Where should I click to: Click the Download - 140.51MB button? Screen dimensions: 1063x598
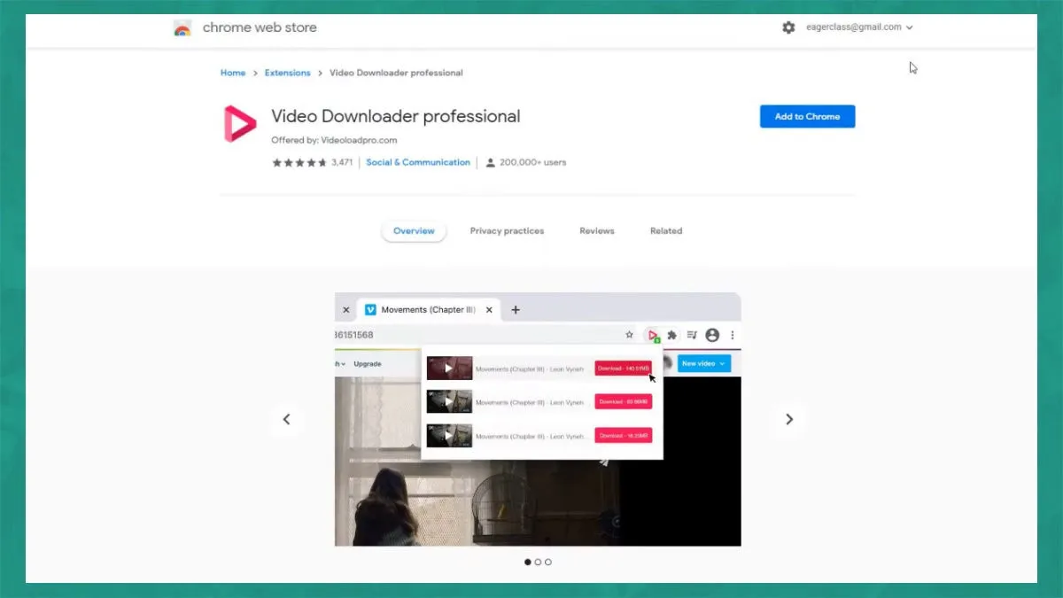click(x=623, y=368)
